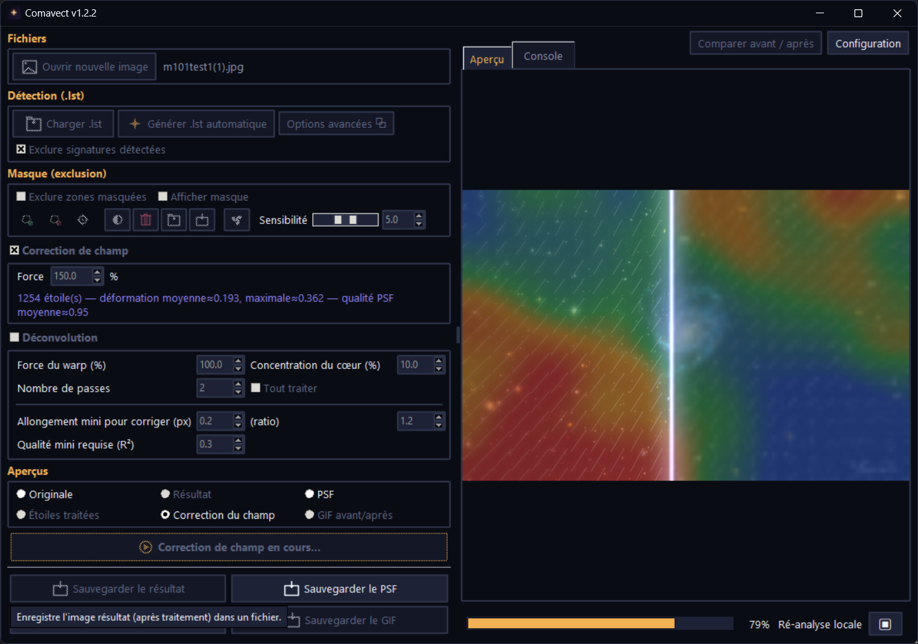Image resolution: width=918 pixels, height=644 pixels.
Task: Check the Afficher masque box
Action: pos(163,196)
